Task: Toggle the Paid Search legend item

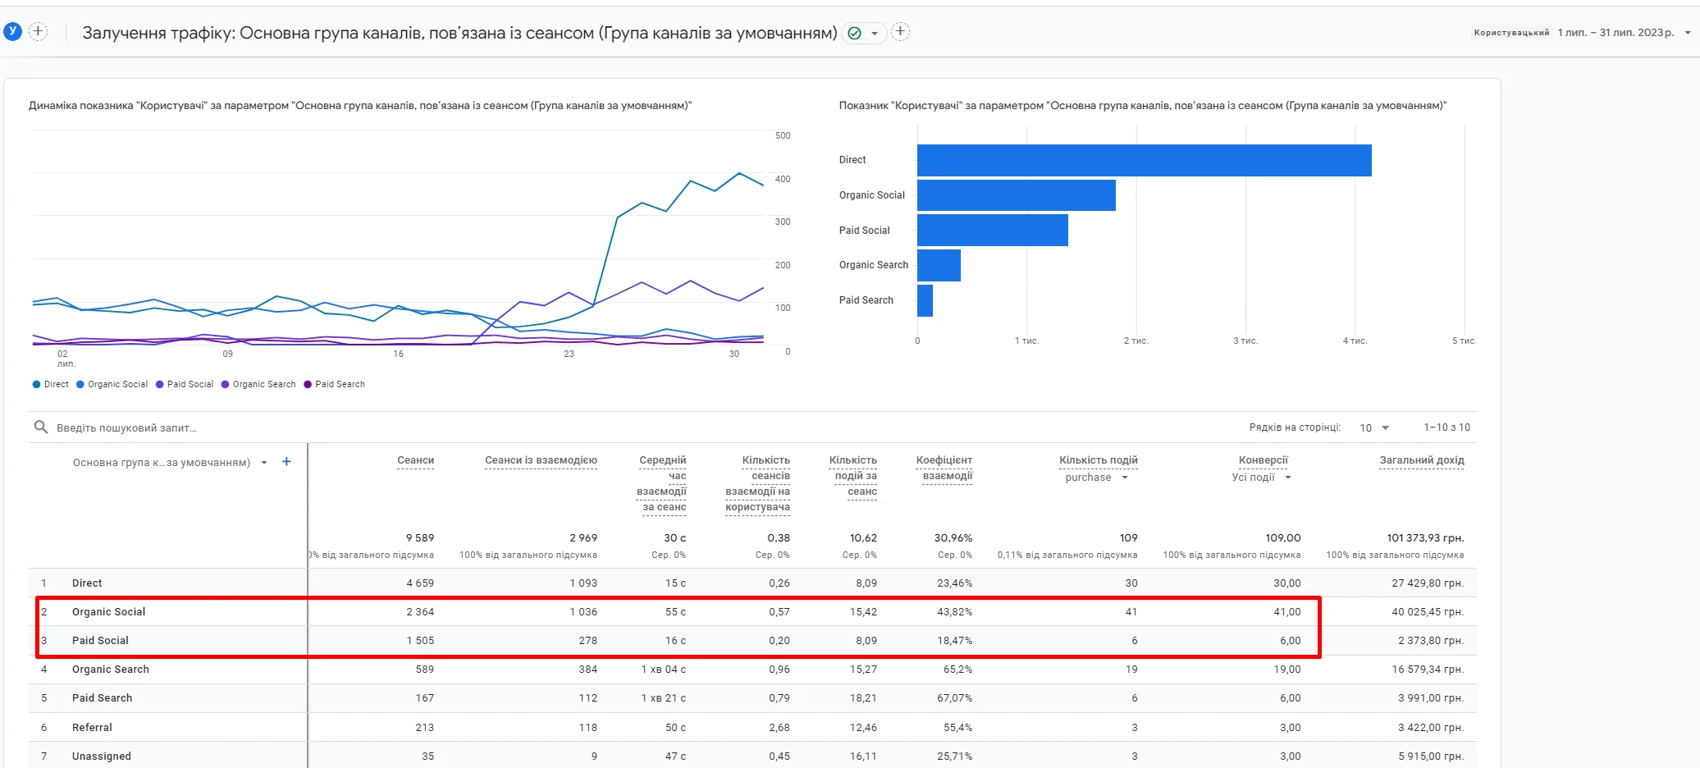Action: pos(335,384)
